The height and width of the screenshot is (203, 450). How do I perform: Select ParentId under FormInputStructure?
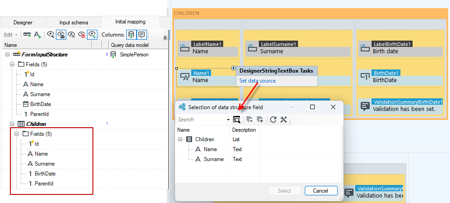[x=39, y=114]
